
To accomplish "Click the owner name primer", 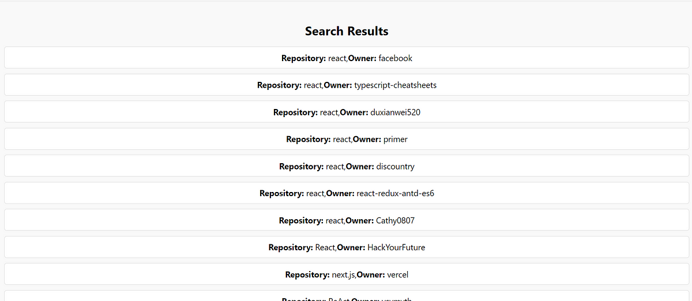I will click(x=396, y=140).
